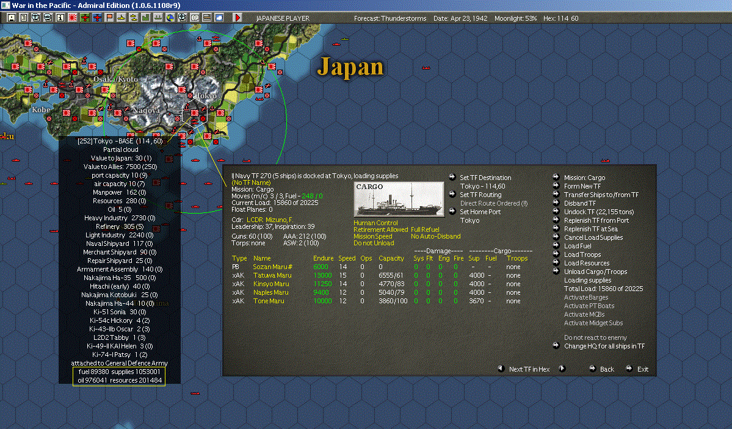Click the next TF right arrow
The image size is (732, 429).
tap(562, 369)
